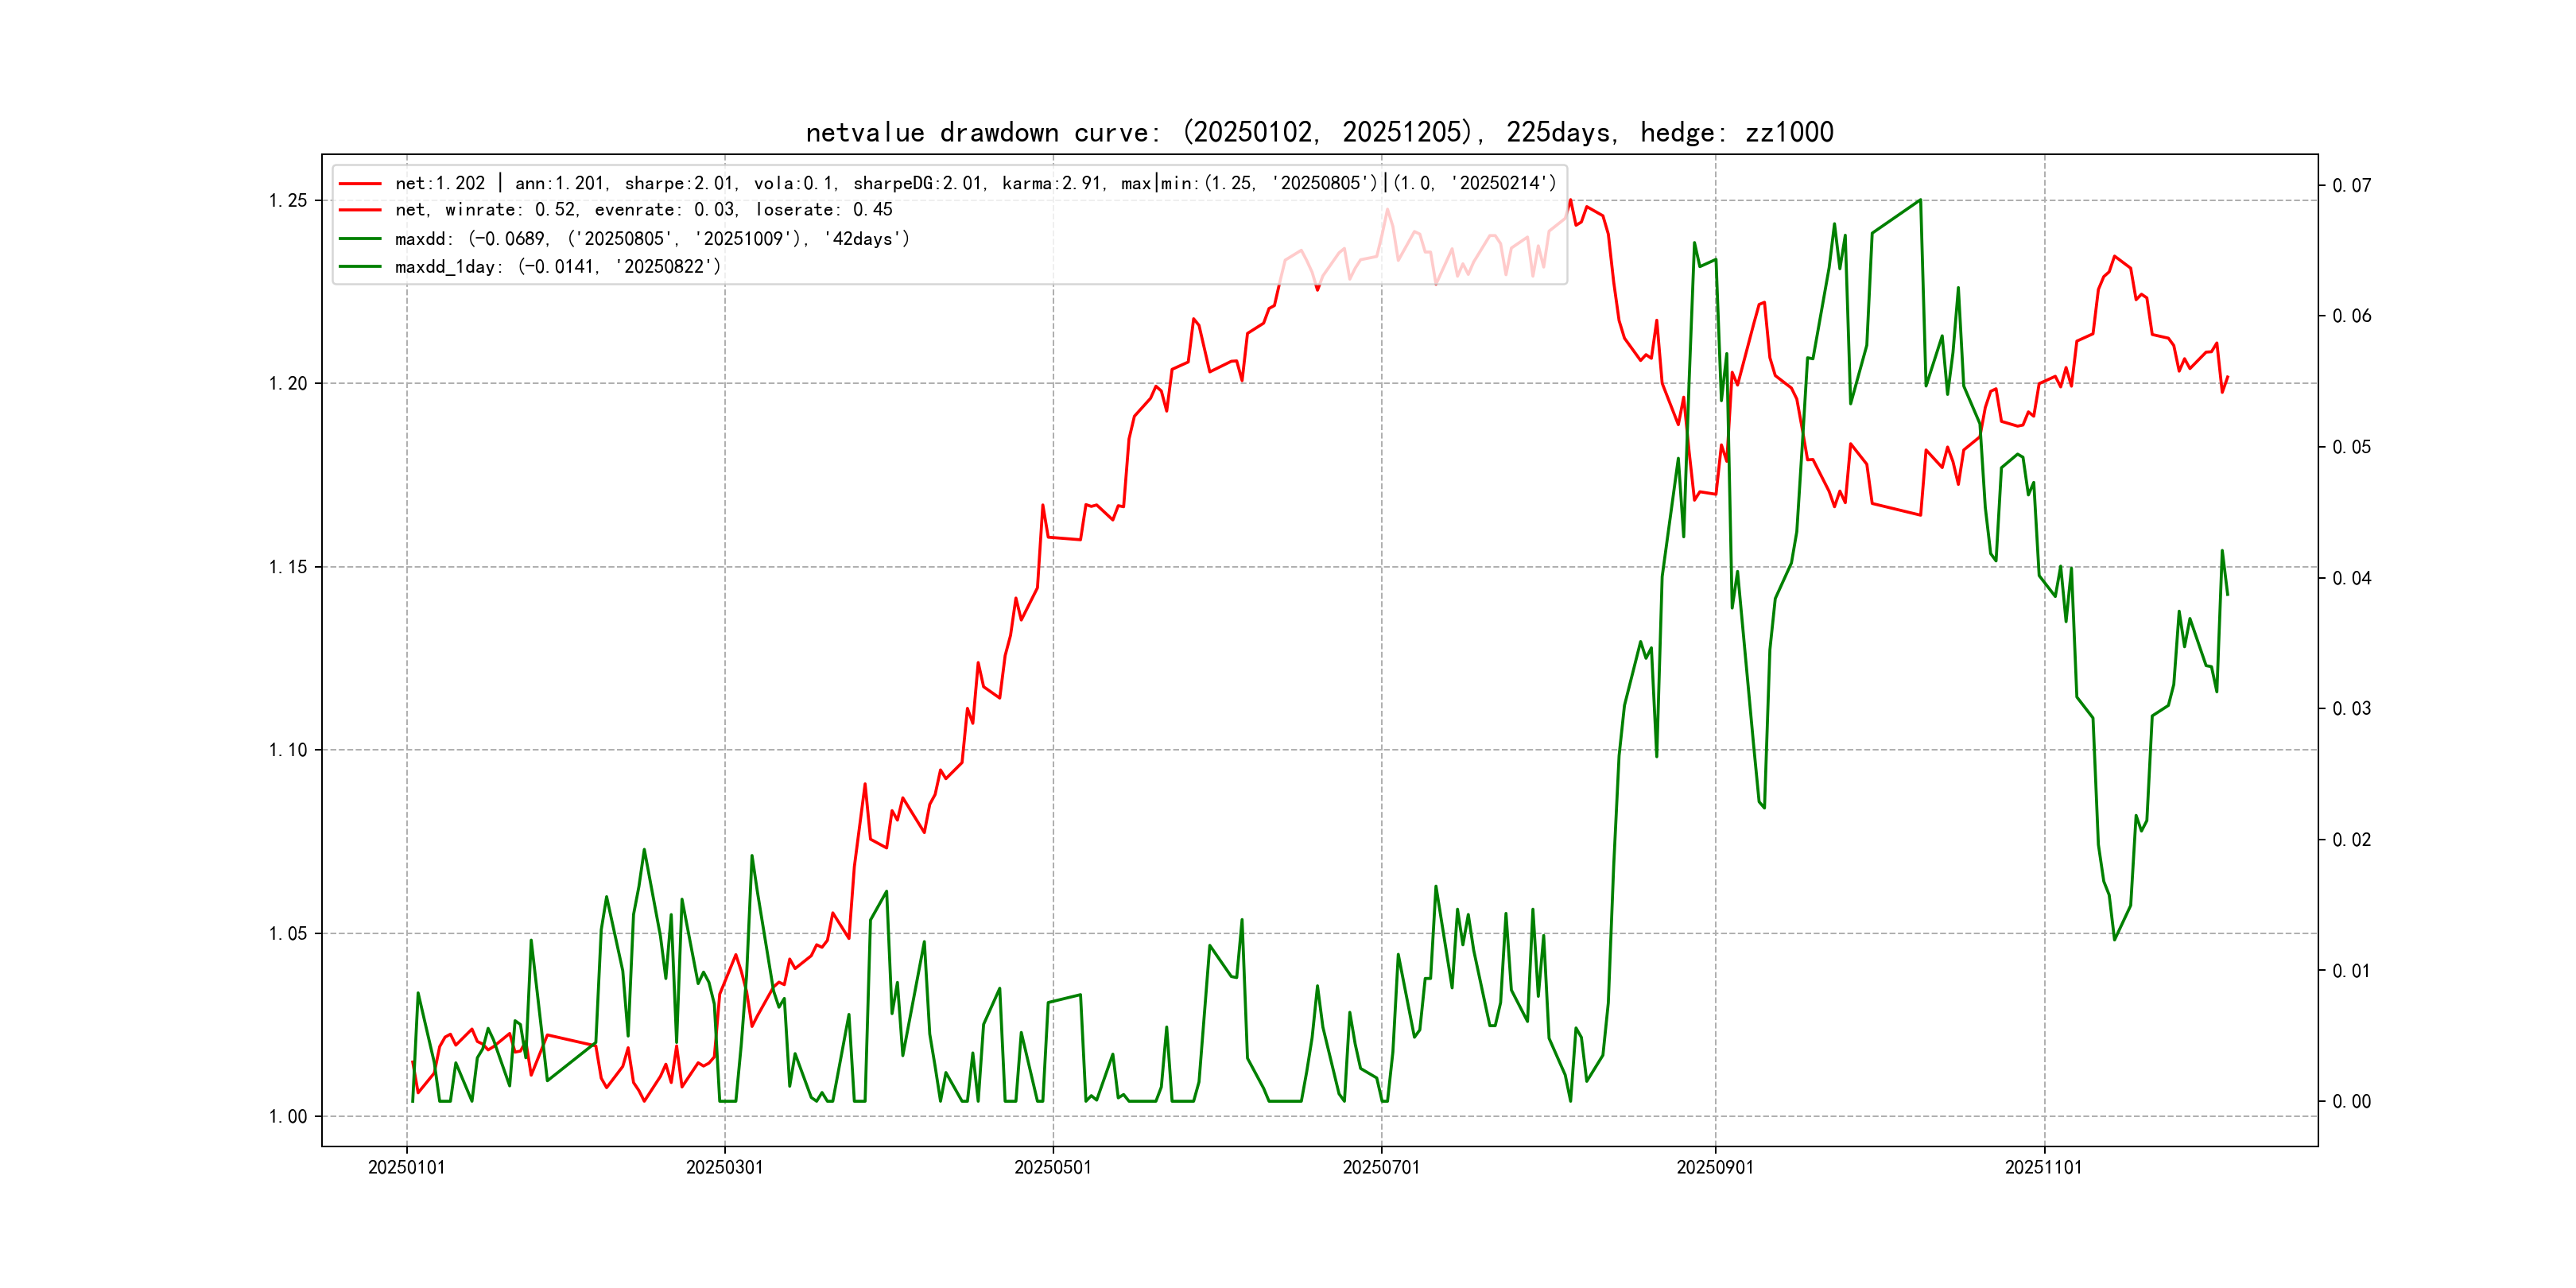Screen dimensions: 2576x1288
Task: Click left y-axis tick 1.10
Action: [288, 750]
